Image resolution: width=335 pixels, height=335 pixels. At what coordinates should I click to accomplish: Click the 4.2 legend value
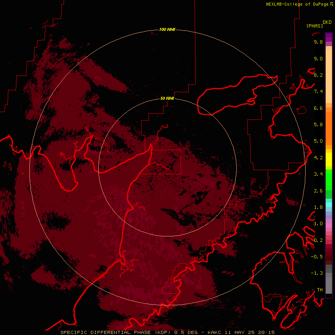tap(318, 158)
